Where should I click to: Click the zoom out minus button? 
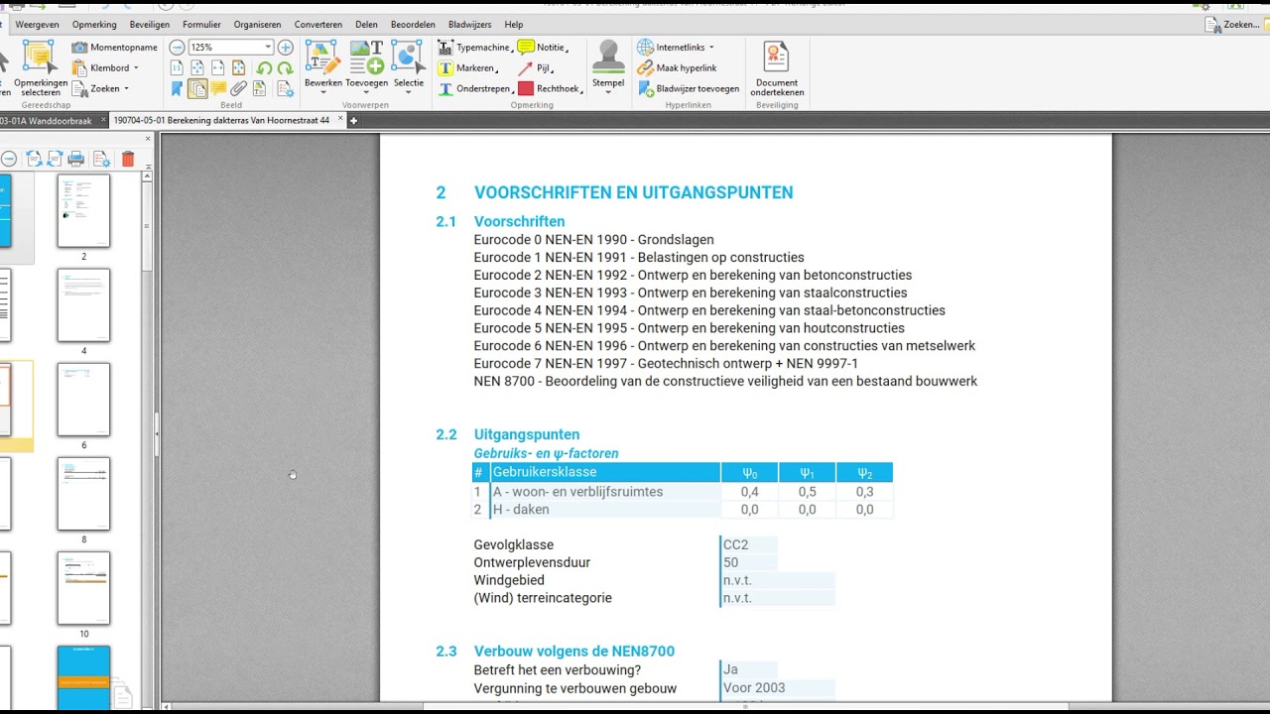(x=177, y=48)
